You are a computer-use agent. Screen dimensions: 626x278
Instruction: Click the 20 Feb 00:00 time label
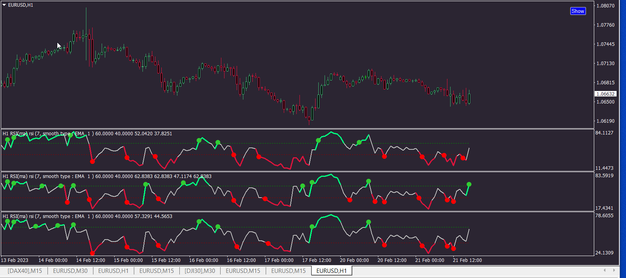(354, 260)
